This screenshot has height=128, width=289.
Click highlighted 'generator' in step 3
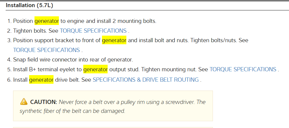[x=114, y=40]
